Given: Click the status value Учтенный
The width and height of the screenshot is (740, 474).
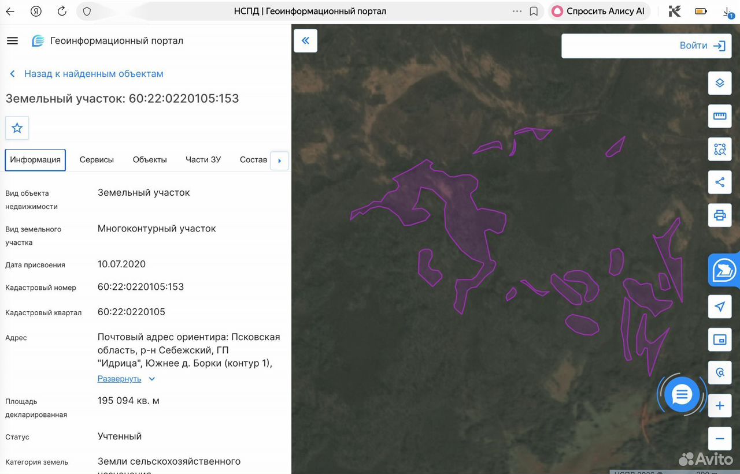Looking at the screenshot, I should 120,436.
